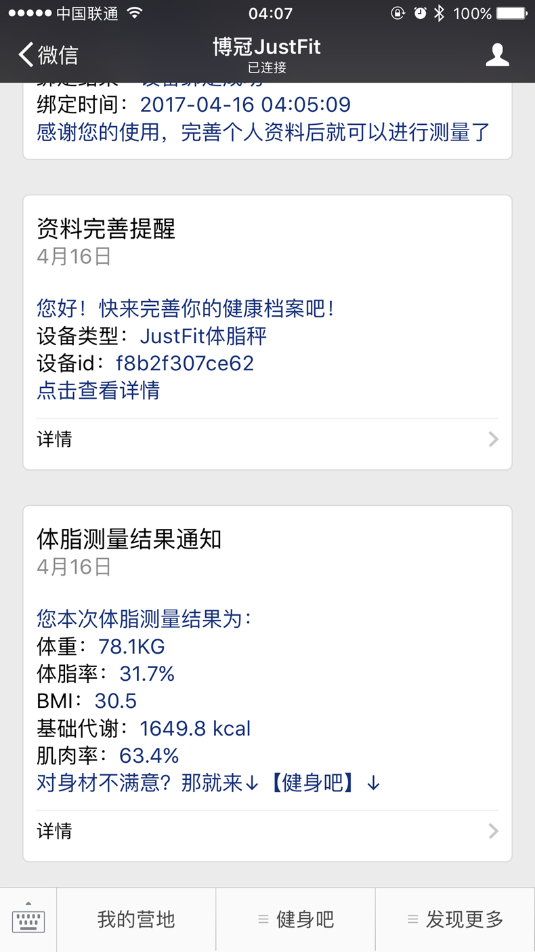Tap the 体脂测量结果通知 card title
The height and width of the screenshot is (952, 535).
129,539
